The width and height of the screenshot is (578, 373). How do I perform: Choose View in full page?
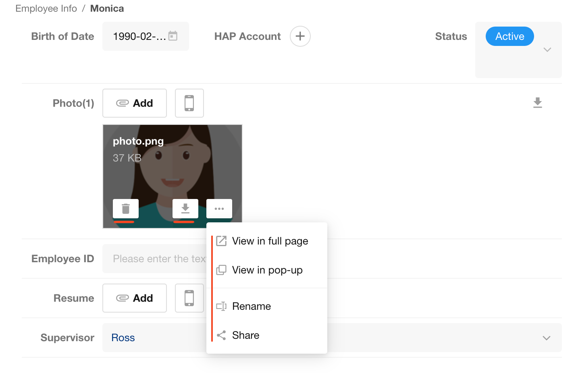point(267,241)
